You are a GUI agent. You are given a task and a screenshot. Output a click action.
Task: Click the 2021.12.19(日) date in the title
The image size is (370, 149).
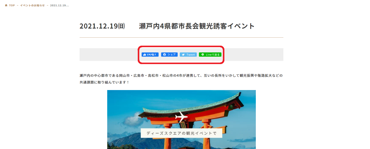tap(102, 26)
